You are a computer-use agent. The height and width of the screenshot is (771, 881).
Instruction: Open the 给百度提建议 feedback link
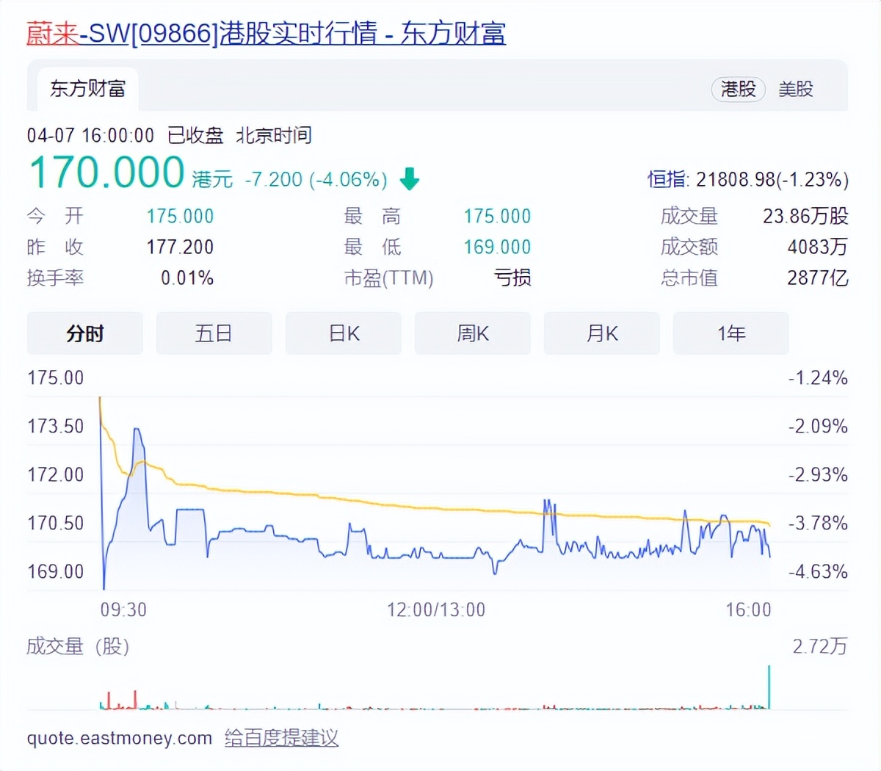pyautogui.click(x=281, y=738)
